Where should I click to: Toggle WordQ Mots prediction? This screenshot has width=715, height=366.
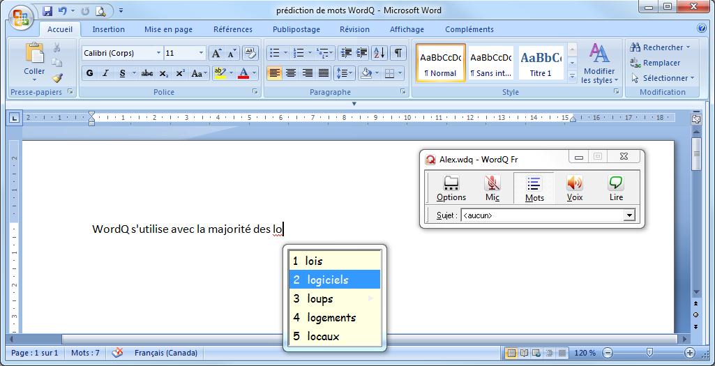[x=534, y=188]
